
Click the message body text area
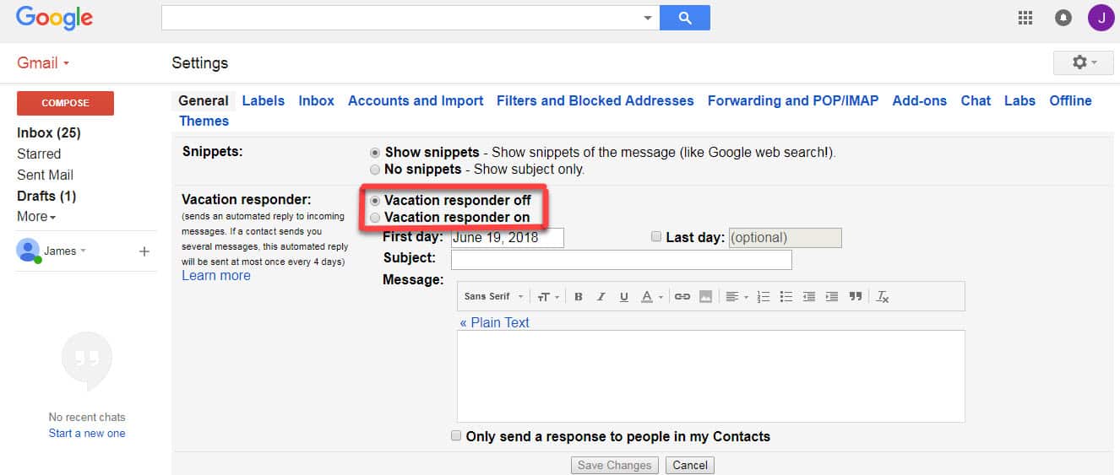tap(710, 375)
